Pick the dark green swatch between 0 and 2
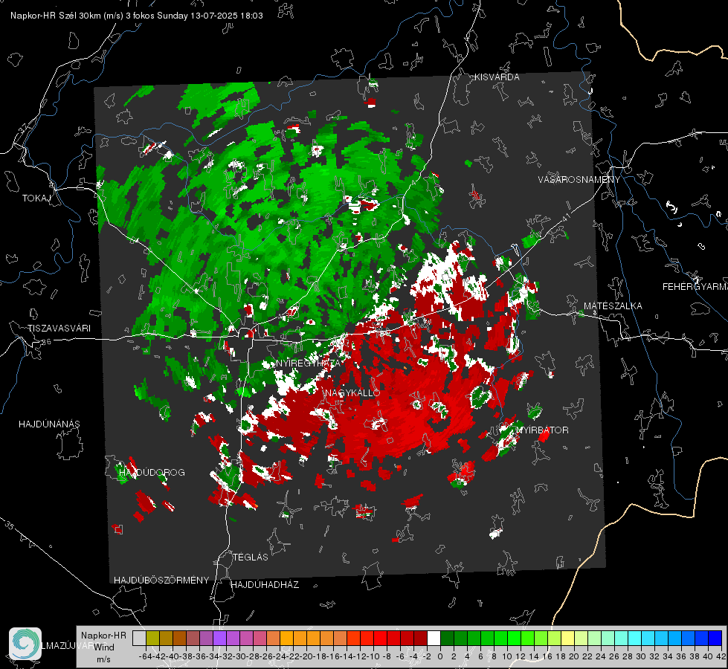Screen dimensions: 728x669 pyautogui.click(x=447, y=638)
